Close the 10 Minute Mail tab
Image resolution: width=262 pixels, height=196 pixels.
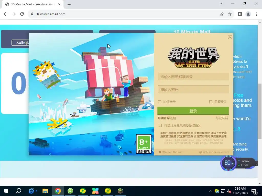point(59,4)
